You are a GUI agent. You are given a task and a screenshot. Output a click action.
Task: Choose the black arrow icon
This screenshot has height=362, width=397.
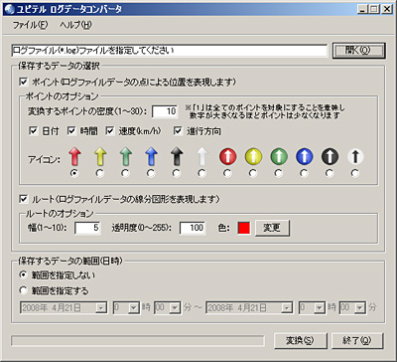click(177, 173)
